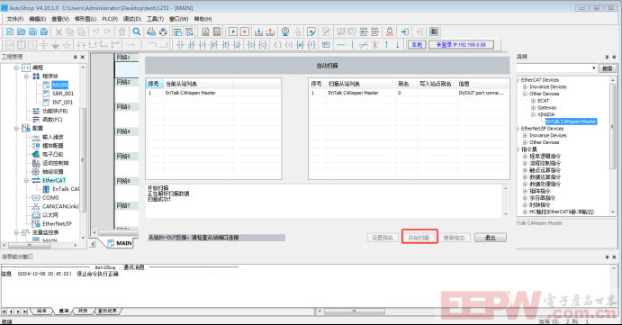Click the 开始扫描 button
The image size is (622, 325).
(419, 238)
